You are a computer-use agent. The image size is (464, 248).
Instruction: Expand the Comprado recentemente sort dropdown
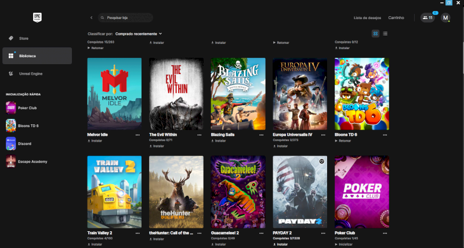click(x=139, y=34)
